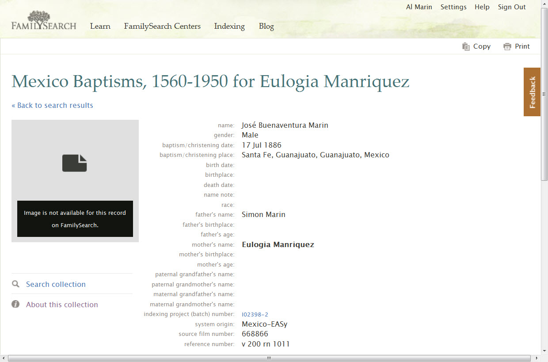548x362 pixels.
Task: Open batch number I02398-2 link
Action: (x=255, y=315)
